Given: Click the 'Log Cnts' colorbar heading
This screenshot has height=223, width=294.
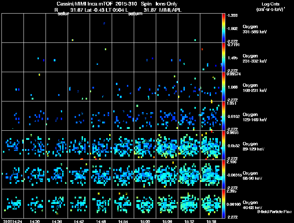Looking at the screenshot, I should click(x=270, y=4).
